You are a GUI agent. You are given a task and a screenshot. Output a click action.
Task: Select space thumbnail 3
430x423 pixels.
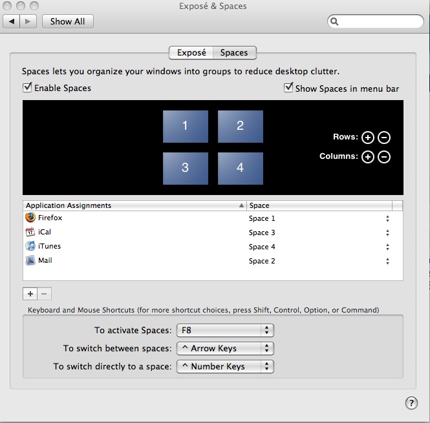(186, 168)
